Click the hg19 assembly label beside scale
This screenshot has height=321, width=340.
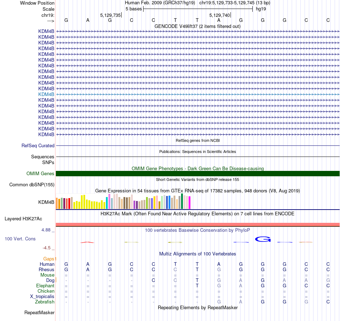(x=261, y=9)
